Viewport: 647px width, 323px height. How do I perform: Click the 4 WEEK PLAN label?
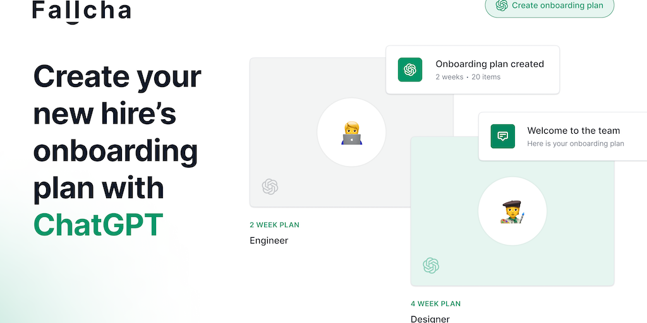435,304
